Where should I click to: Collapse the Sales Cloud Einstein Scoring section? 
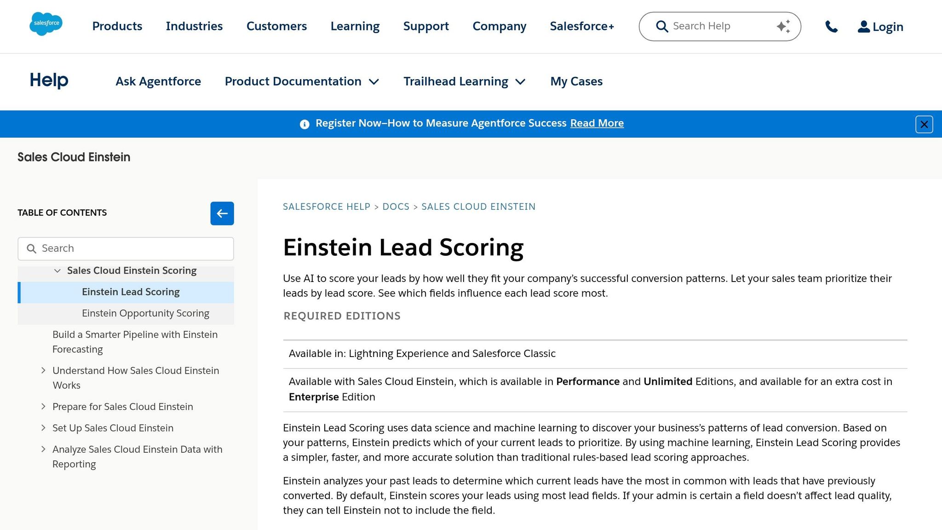[57, 271]
